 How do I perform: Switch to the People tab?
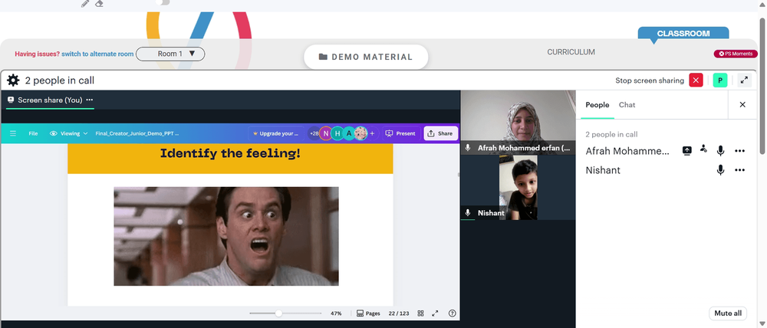[x=597, y=105]
